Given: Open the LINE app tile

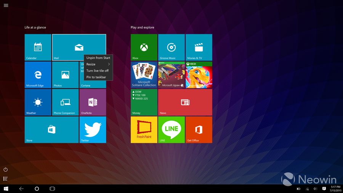Looking at the screenshot, I should pyautogui.click(x=171, y=130).
